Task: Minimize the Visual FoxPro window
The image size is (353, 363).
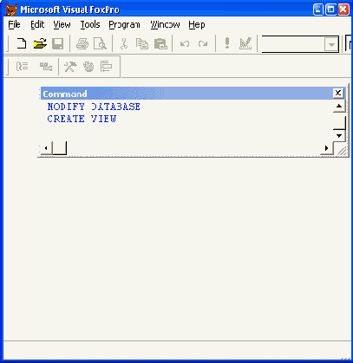Action: coord(318,10)
